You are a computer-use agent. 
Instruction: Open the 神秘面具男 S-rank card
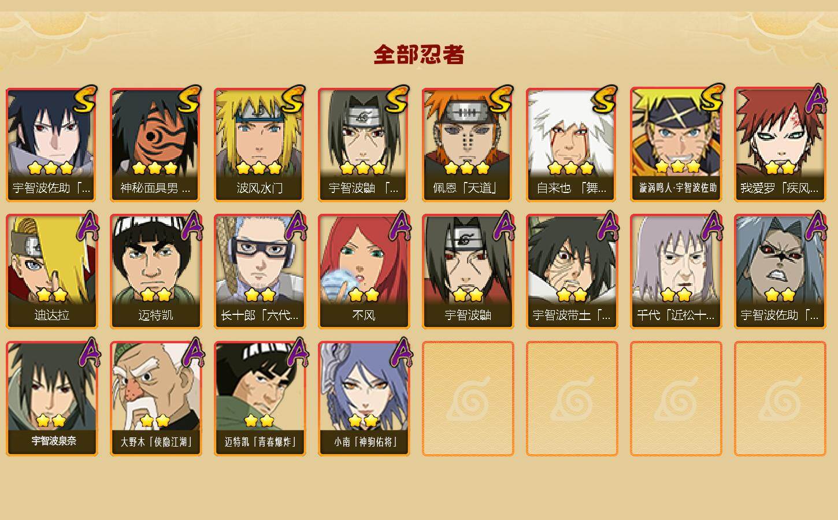coord(155,144)
